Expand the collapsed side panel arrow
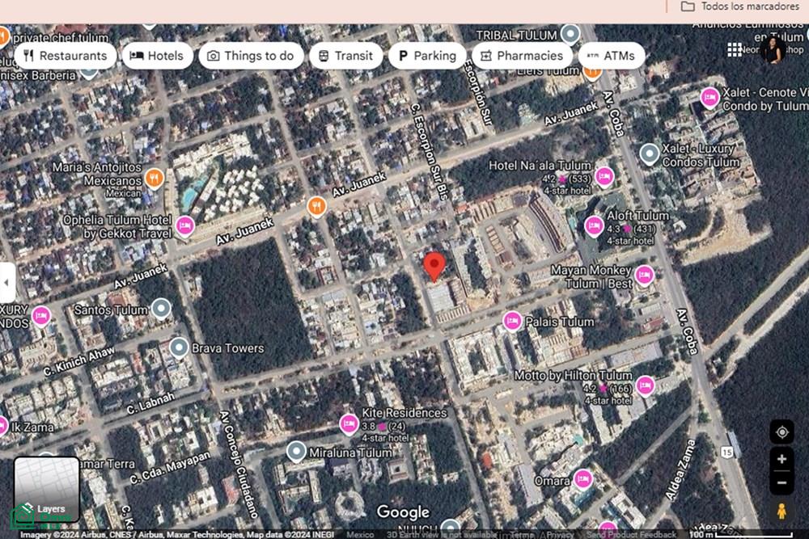Screen dimensions: 809x539 (6, 282)
